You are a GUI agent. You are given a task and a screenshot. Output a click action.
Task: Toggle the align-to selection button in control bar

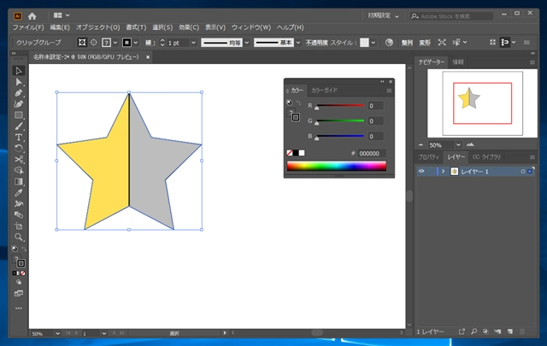coord(505,43)
